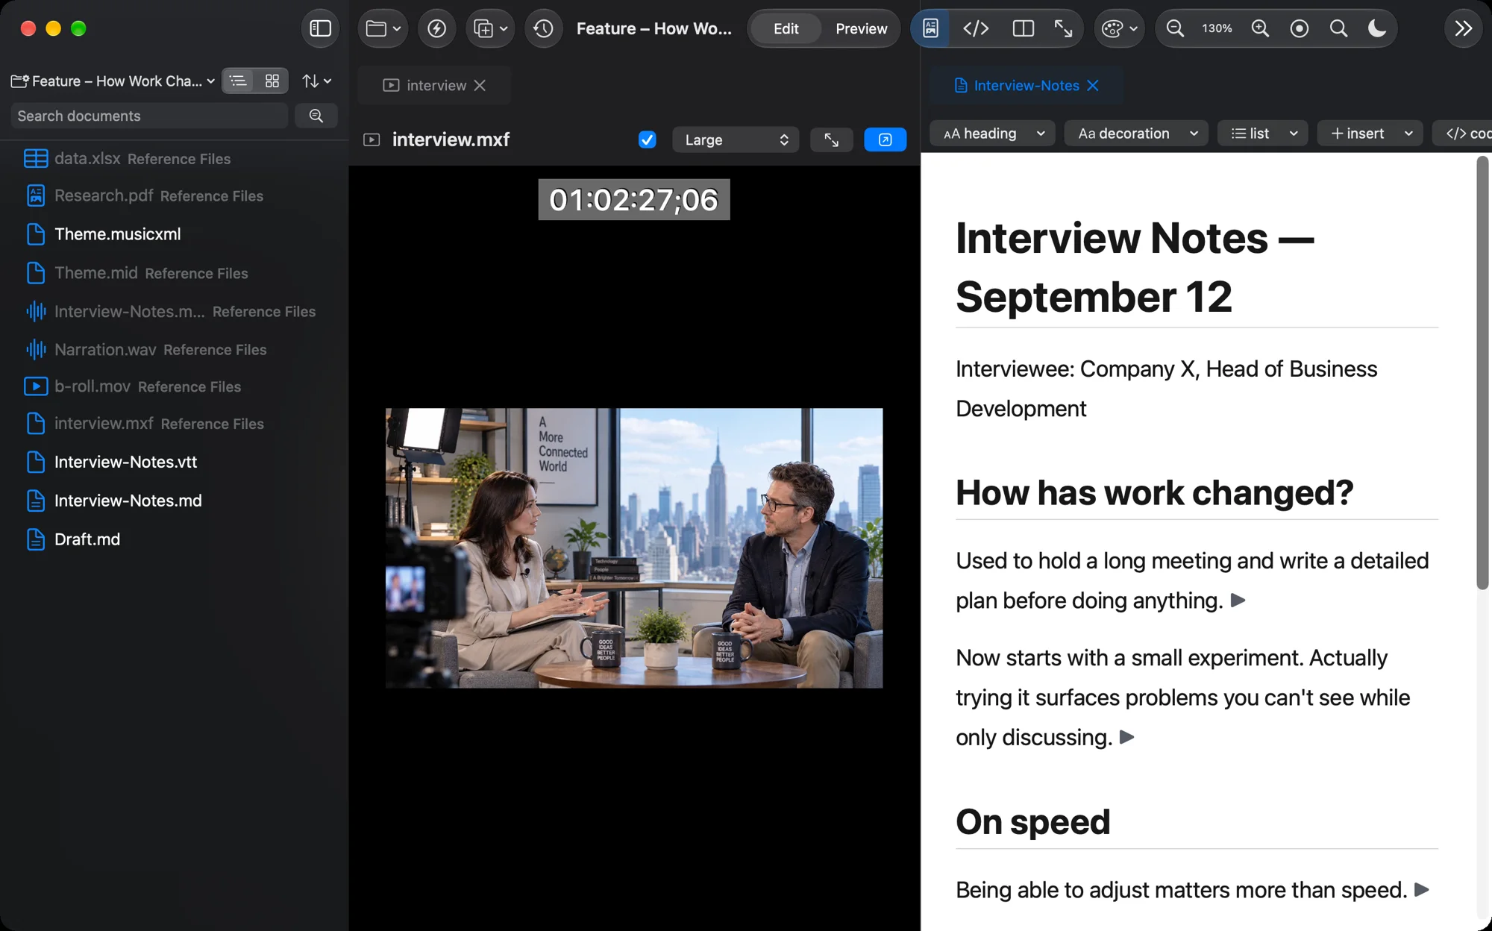This screenshot has height=931, width=1492.
Task: Open the folder dropdown in toolbar
Action: click(383, 28)
